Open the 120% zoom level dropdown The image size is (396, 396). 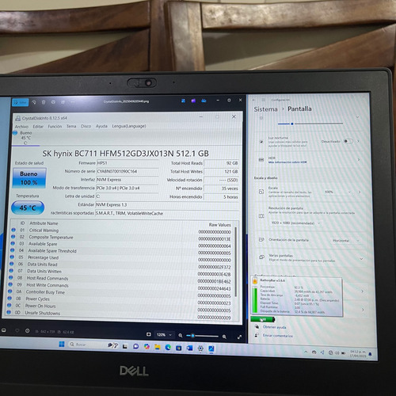pos(164,335)
